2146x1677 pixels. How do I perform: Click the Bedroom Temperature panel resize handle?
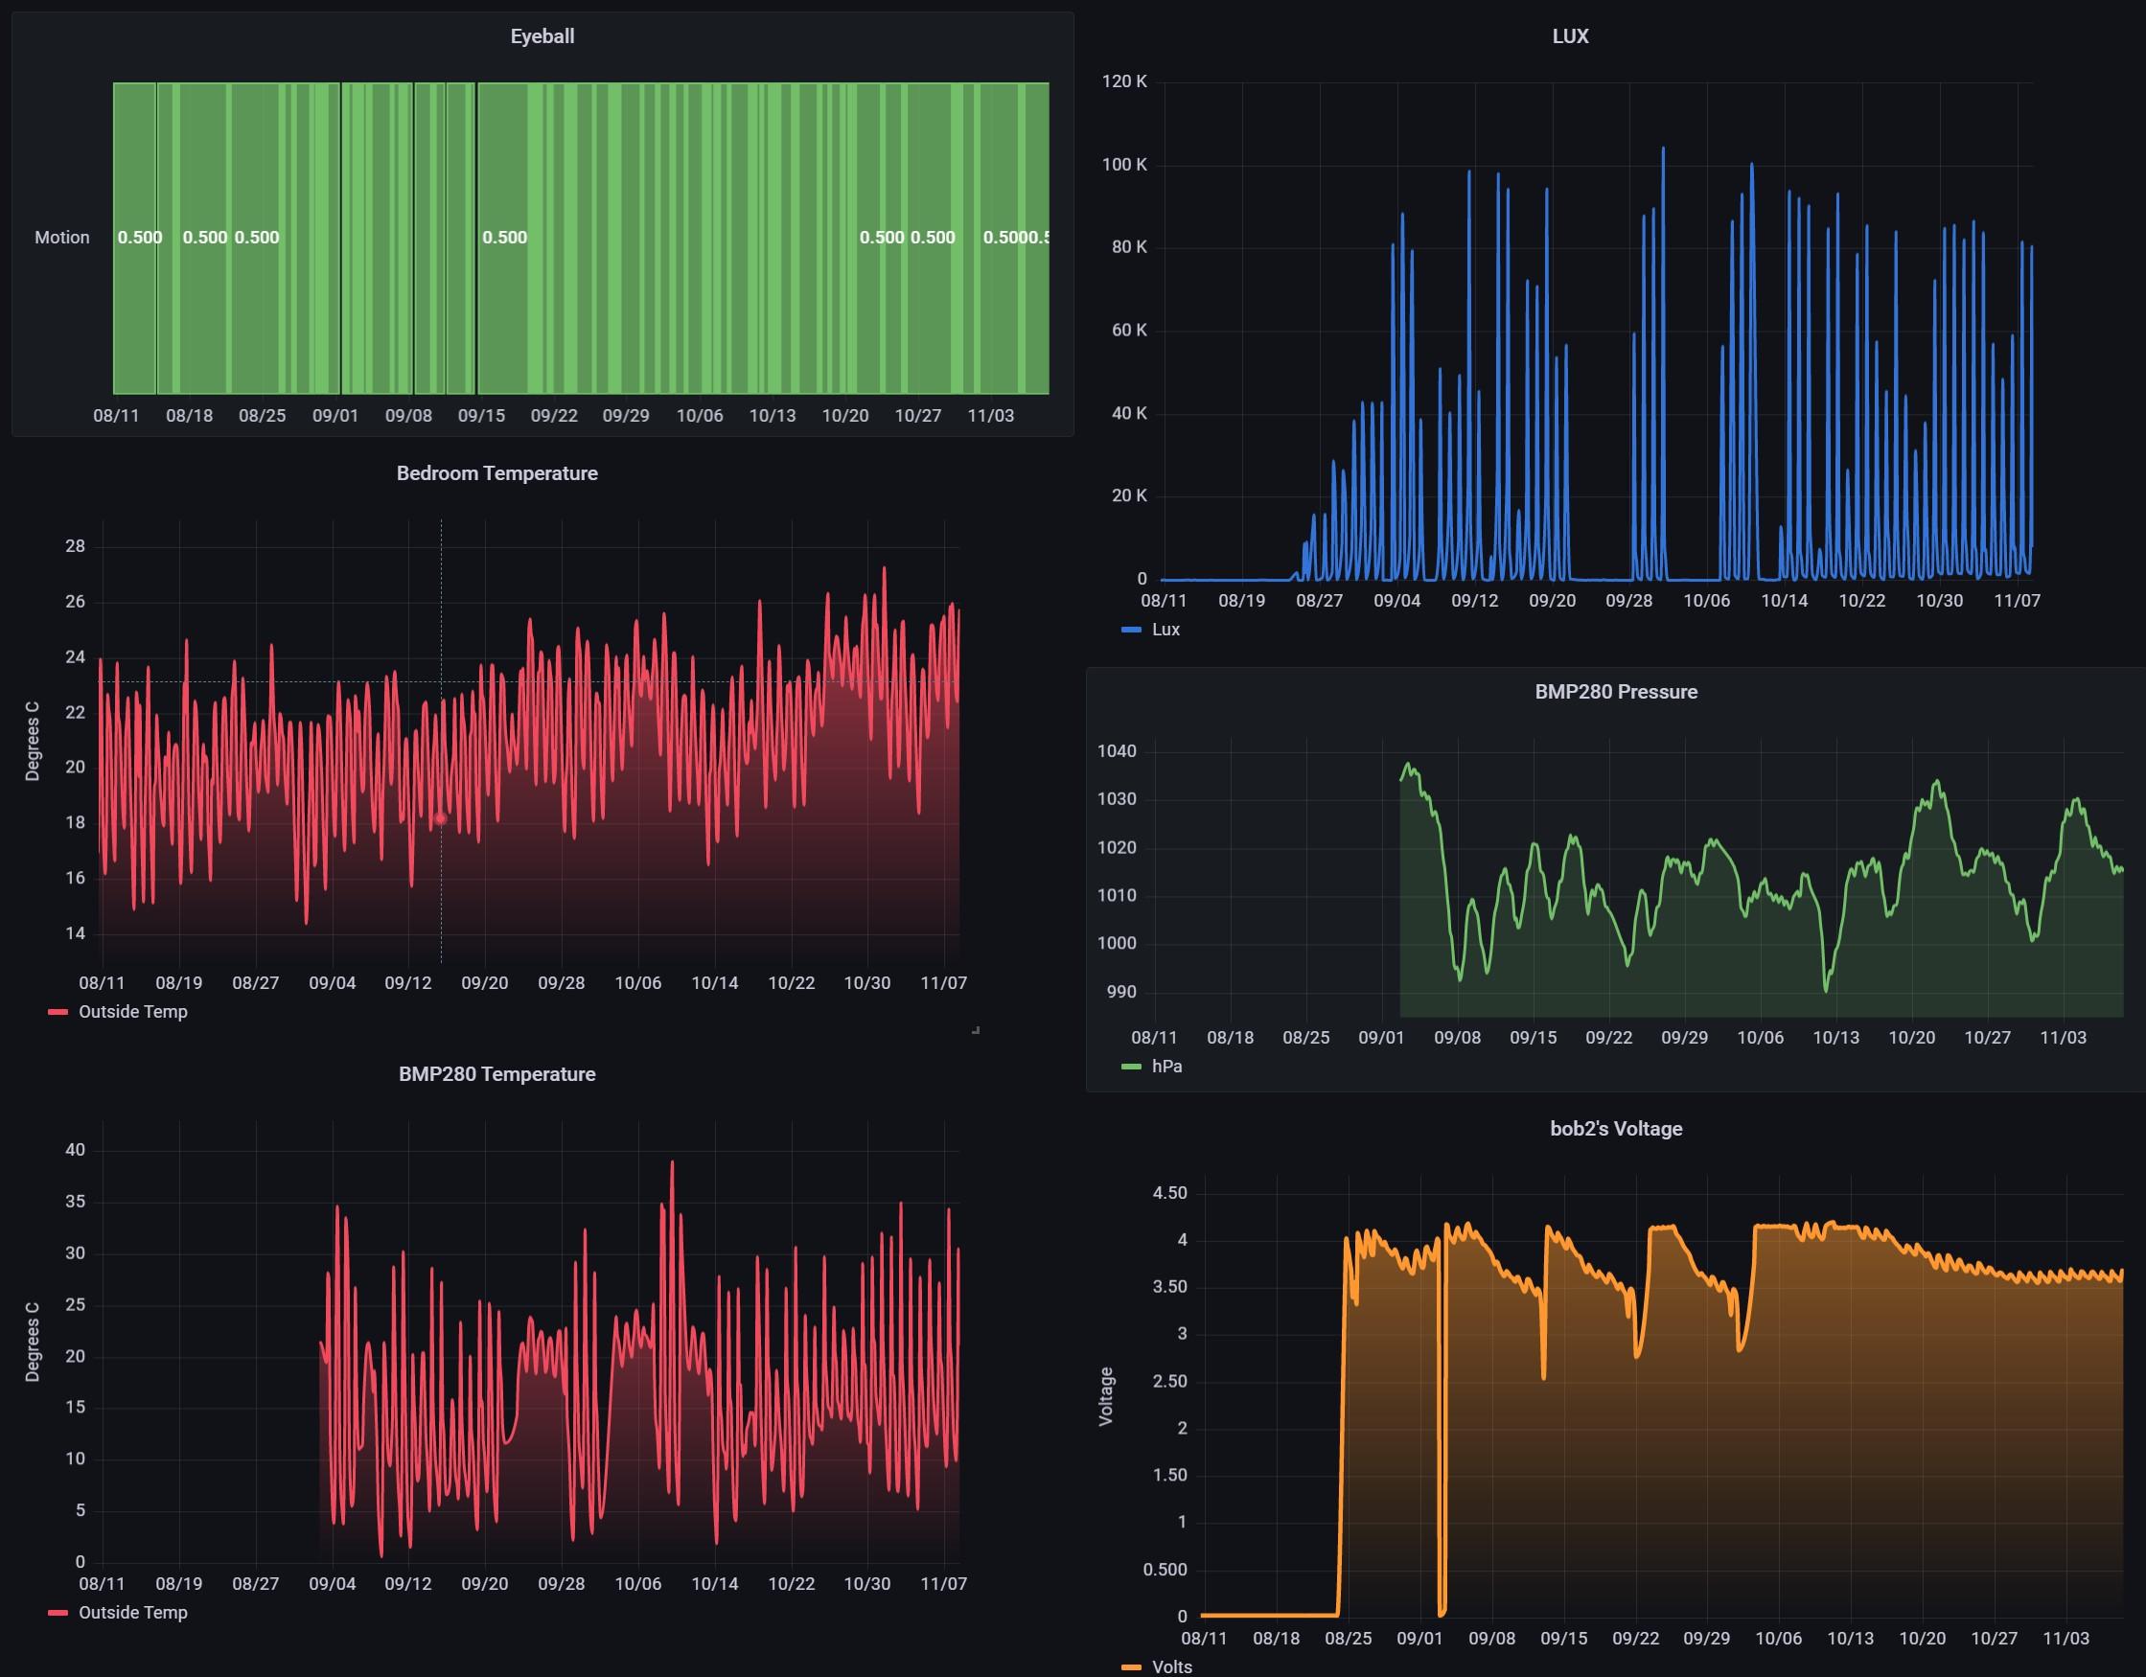[x=975, y=1029]
